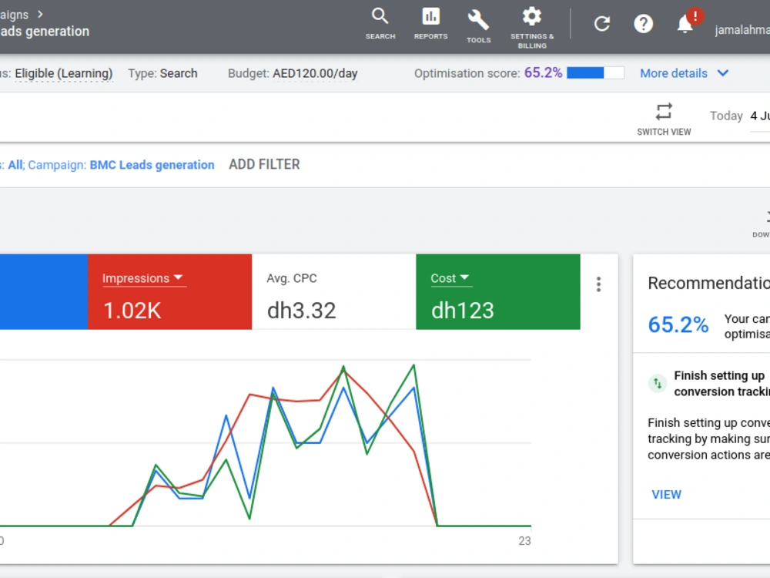770x578 pixels.
Task: Open the Reports menu icon
Action: coord(430,23)
